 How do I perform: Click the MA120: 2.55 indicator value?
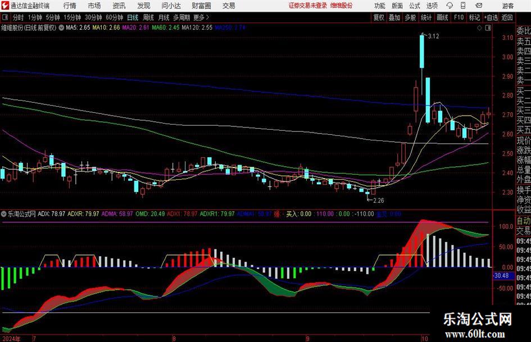(197, 28)
